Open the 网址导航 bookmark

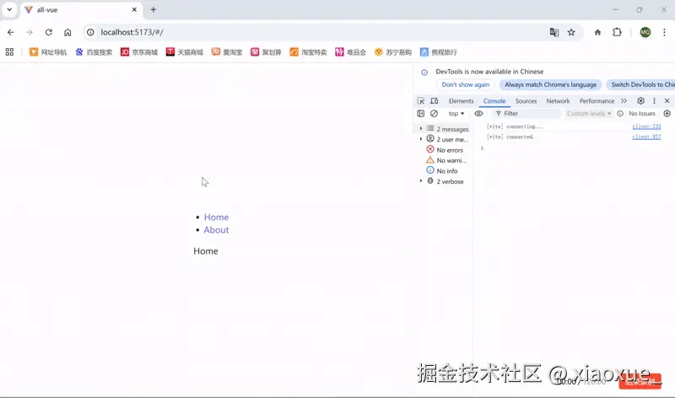point(48,52)
